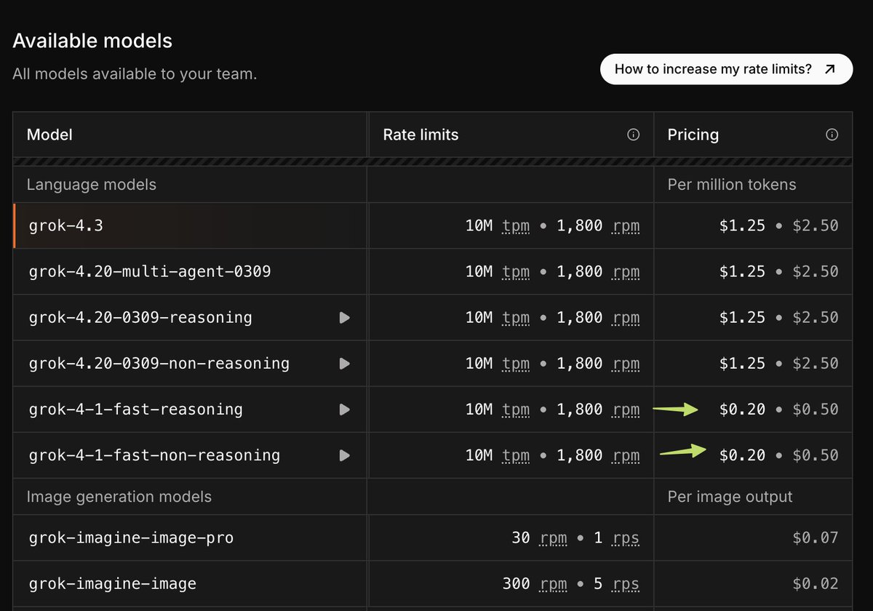This screenshot has height=611, width=873.
Task: Click 'How to increase my rate limits?' button
Action: click(726, 69)
